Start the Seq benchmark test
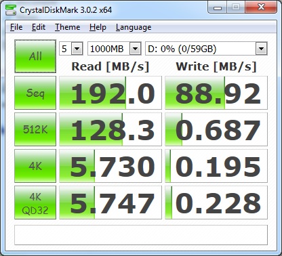Image resolution: width=282 pixels, height=256 pixels. pyautogui.click(x=35, y=93)
